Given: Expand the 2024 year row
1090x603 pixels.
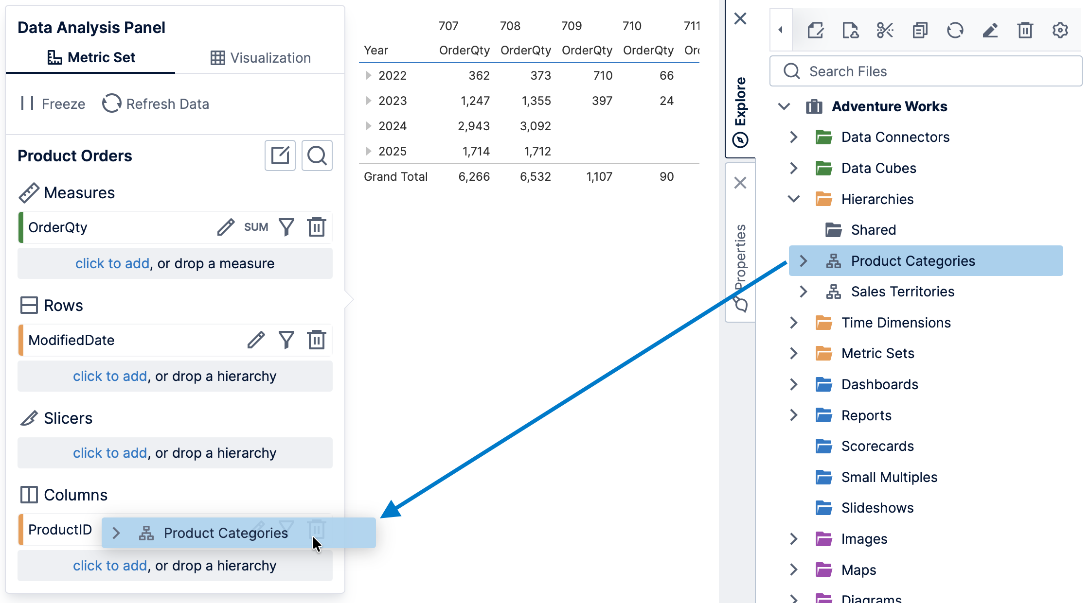Looking at the screenshot, I should pyautogui.click(x=368, y=126).
